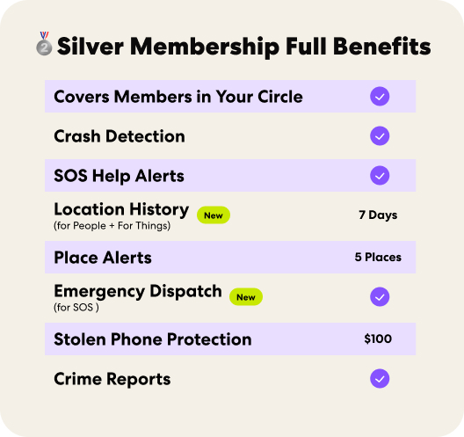Screen dimensions: 464x437
Task: Click the Emergency Dispatch checkmark icon
Action: [380, 296]
